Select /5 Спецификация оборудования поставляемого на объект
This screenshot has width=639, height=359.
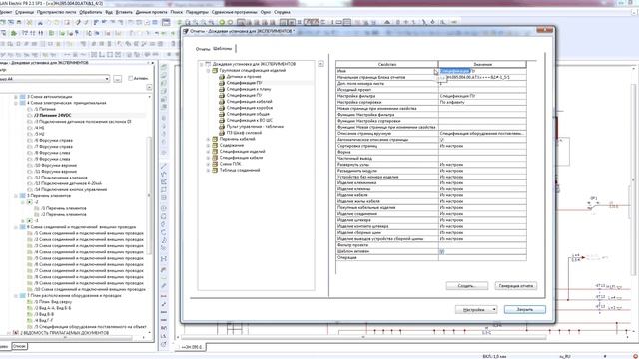90,327
